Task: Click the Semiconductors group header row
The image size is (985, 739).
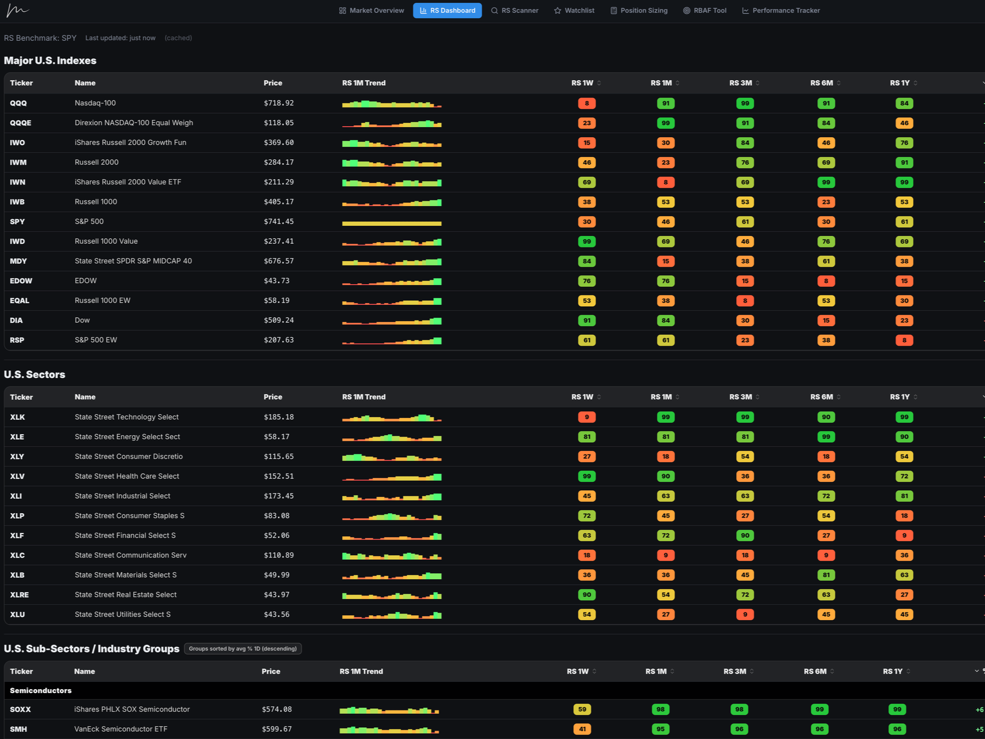Action: 494,690
